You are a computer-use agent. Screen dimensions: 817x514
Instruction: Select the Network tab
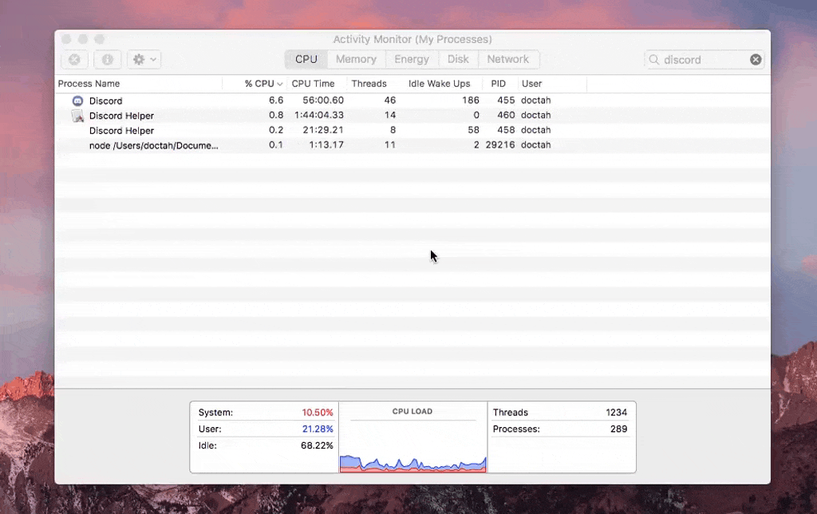pyautogui.click(x=508, y=59)
